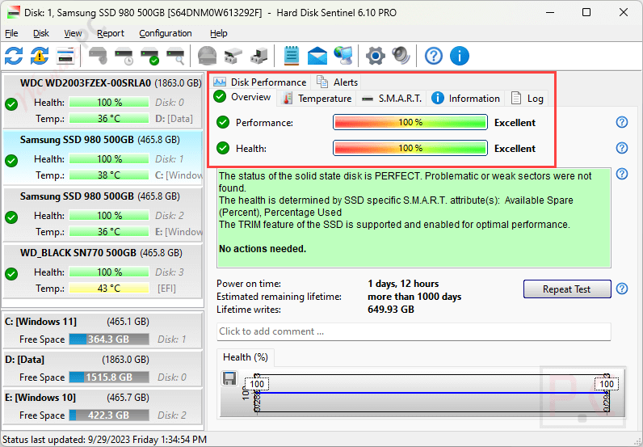
Task: Click the 'No actions needed.' text
Action: [263, 249]
